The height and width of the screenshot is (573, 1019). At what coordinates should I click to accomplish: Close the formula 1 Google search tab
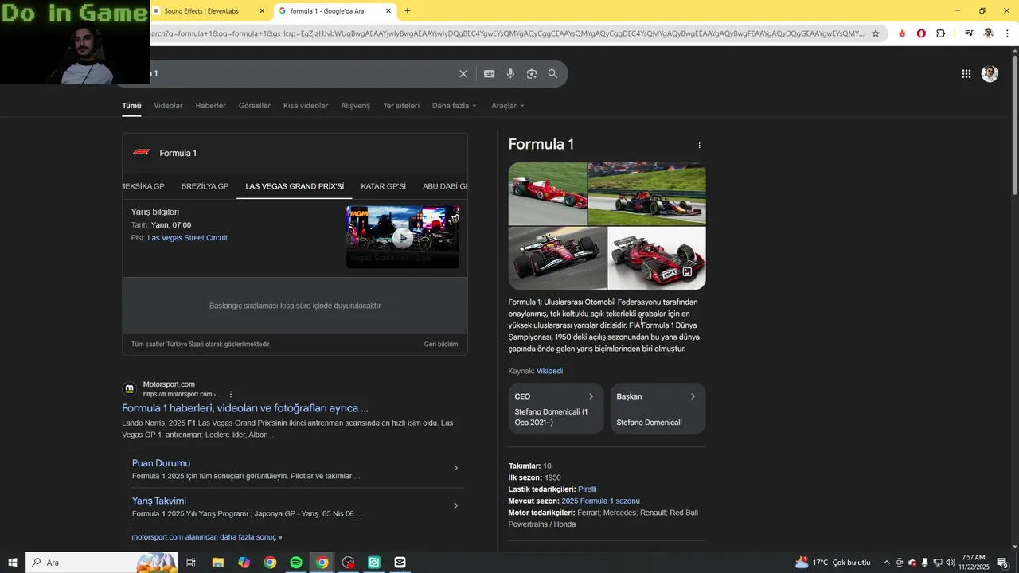(388, 11)
